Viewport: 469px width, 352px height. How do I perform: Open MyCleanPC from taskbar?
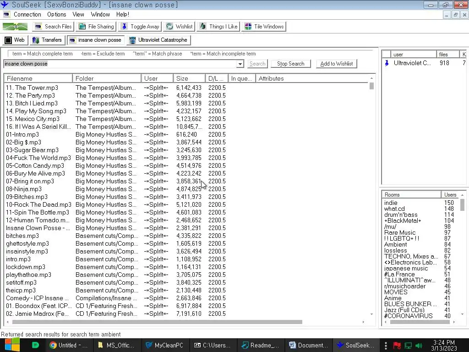point(165,345)
